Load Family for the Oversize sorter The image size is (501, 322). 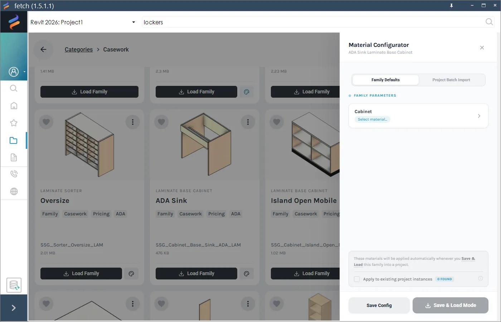point(81,274)
